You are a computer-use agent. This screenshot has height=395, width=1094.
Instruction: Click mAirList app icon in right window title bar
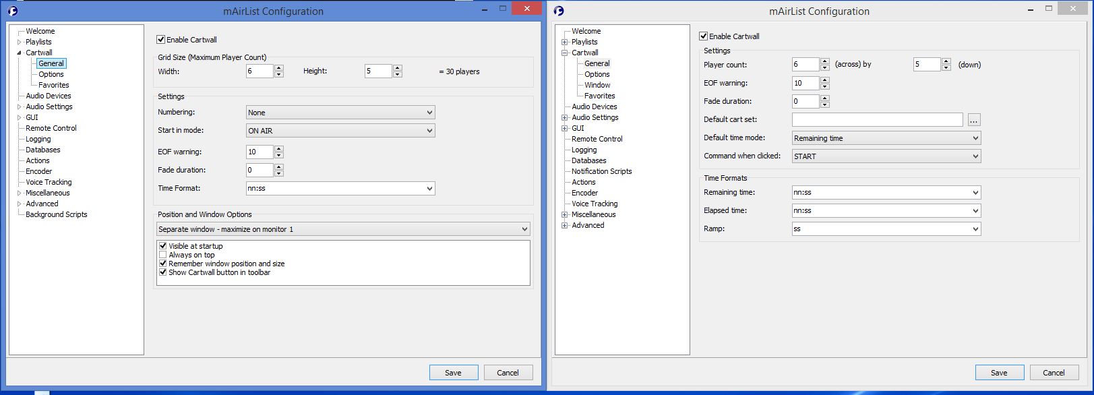558,11
